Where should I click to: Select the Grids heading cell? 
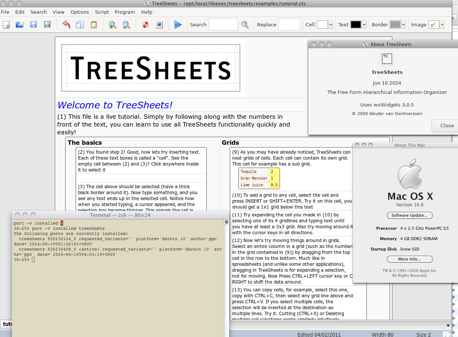coord(230,143)
